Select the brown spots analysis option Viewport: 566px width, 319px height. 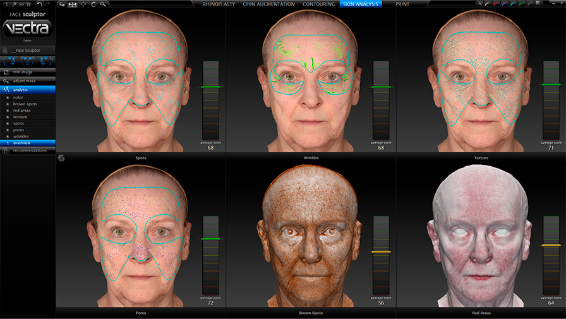pos(25,104)
